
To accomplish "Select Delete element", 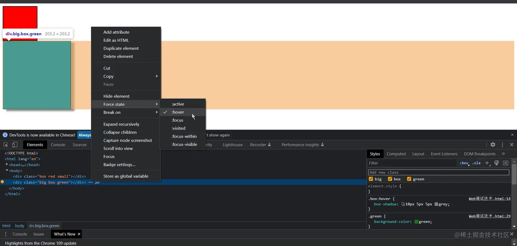I will [126, 56].
